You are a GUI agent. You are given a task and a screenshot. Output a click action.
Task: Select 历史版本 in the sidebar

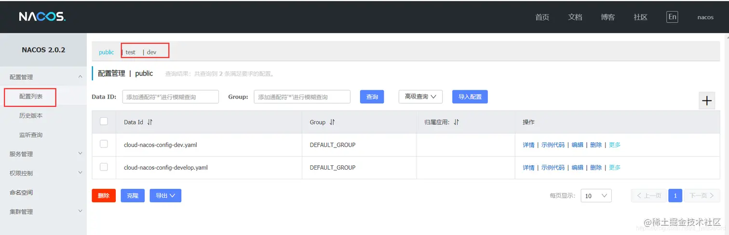pyautogui.click(x=31, y=116)
